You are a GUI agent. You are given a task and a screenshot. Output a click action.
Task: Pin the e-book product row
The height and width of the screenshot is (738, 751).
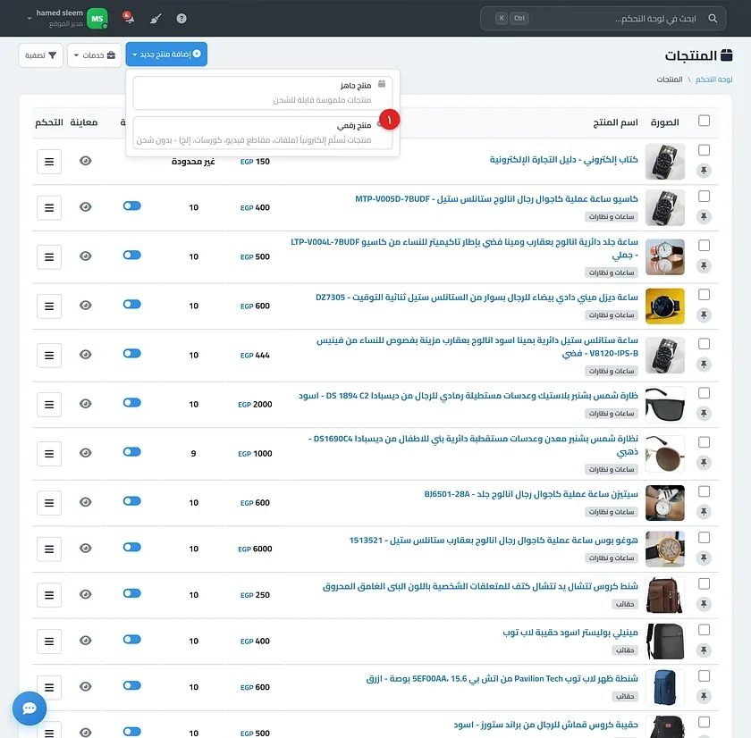(704, 171)
